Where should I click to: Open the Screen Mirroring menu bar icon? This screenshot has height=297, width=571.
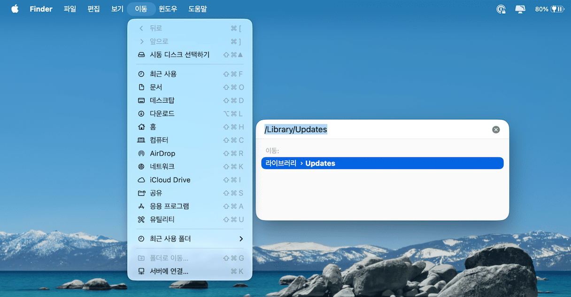click(519, 8)
